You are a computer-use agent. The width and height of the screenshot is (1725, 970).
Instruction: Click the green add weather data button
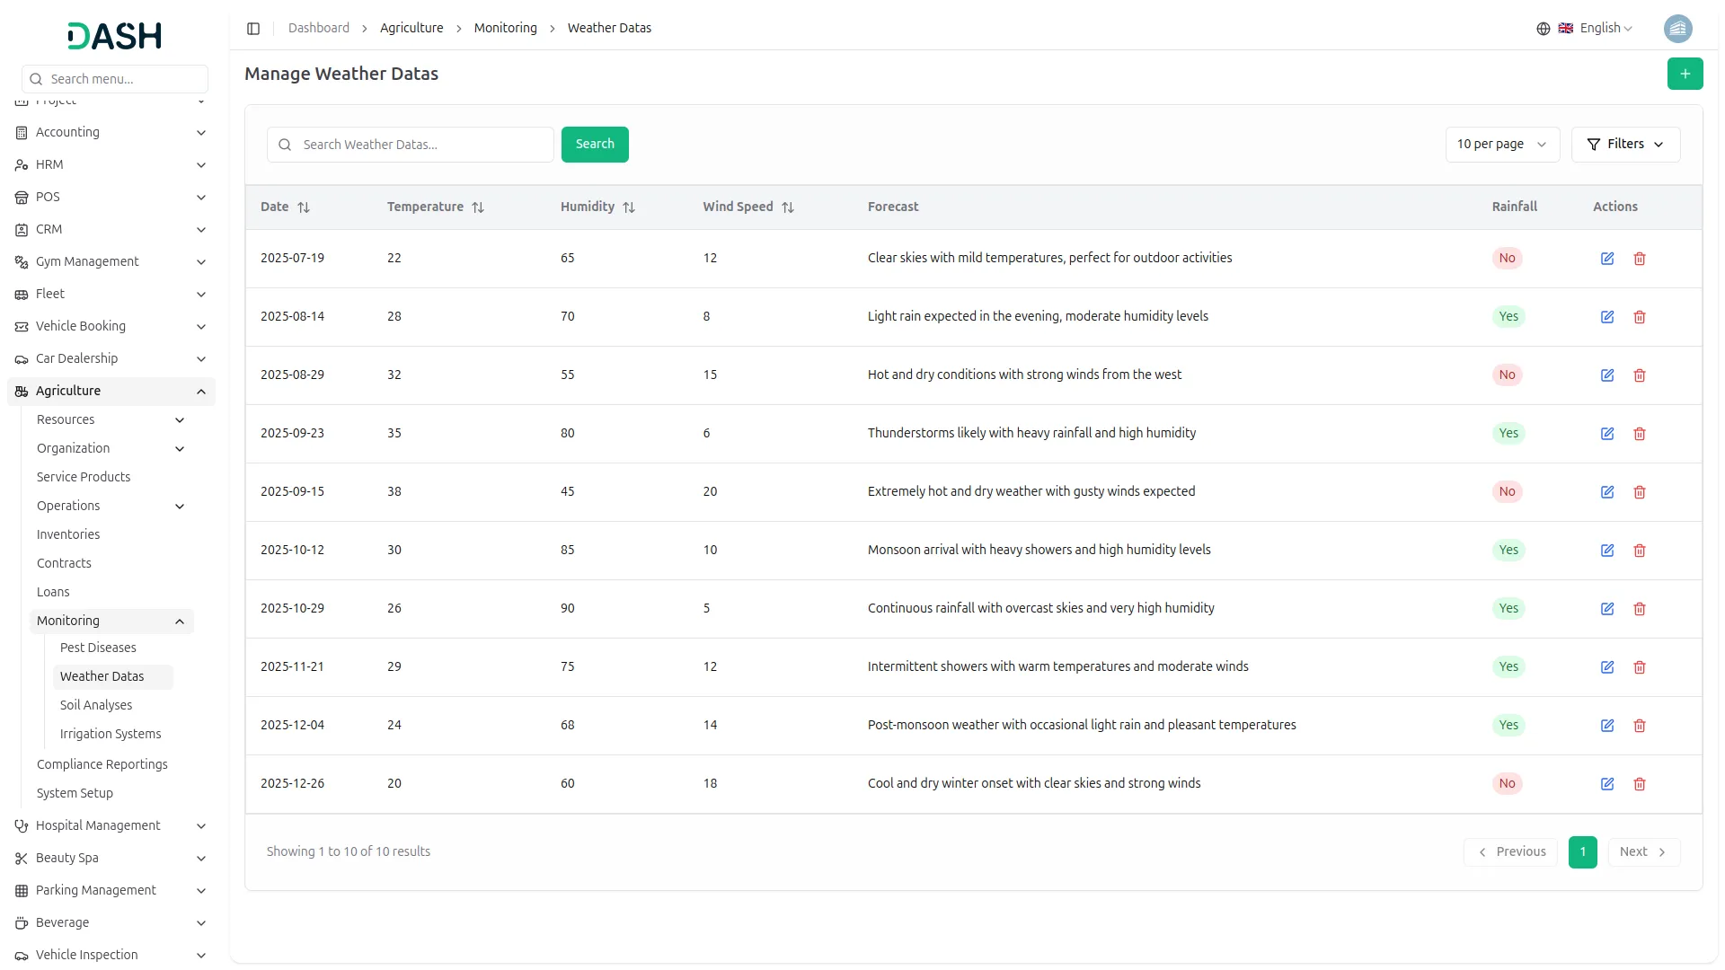click(x=1685, y=74)
